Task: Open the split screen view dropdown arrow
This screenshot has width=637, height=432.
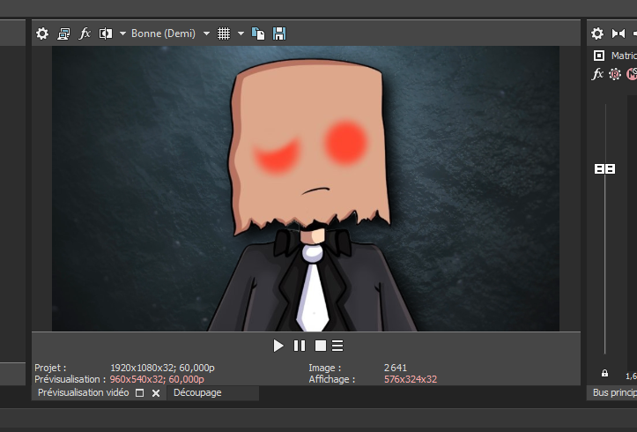Action: click(122, 34)
